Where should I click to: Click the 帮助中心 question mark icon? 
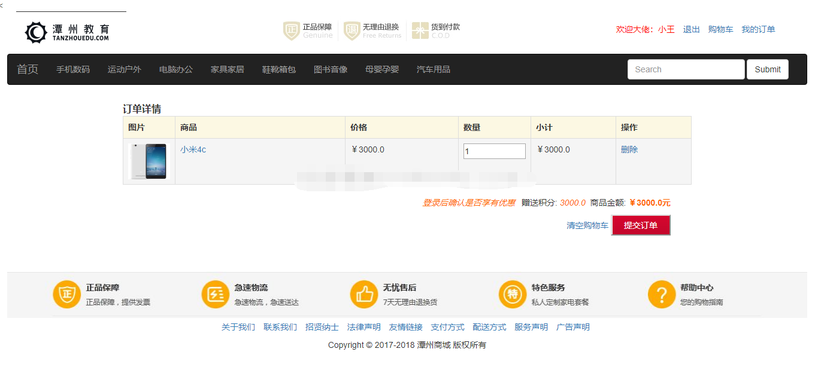662,294
